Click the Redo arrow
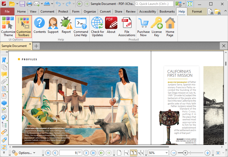The image size is (228, 157). click(x=68, y=4)
